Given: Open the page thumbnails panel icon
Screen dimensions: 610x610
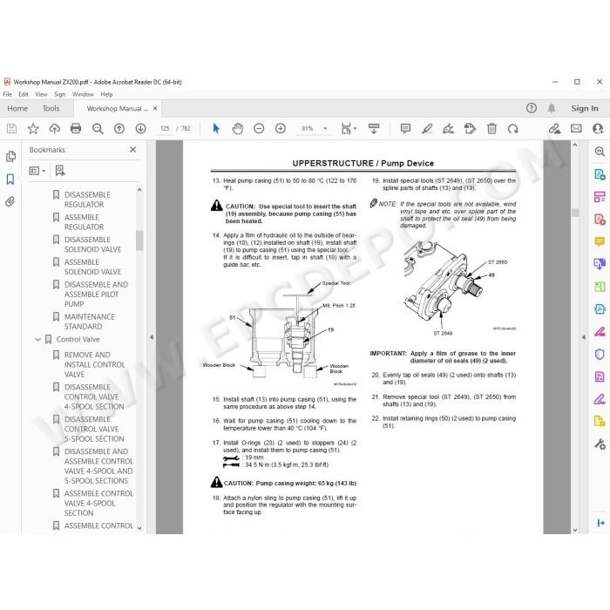Looking at the screenshot, I should 10,156.
